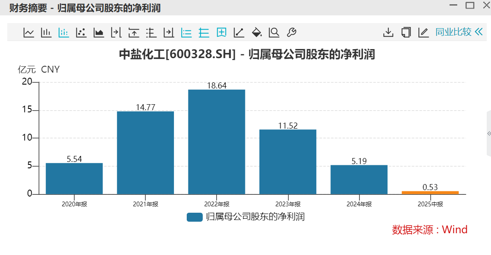491x255 pixels.
Task: Click the trend line icon
Action: (239, 32)
